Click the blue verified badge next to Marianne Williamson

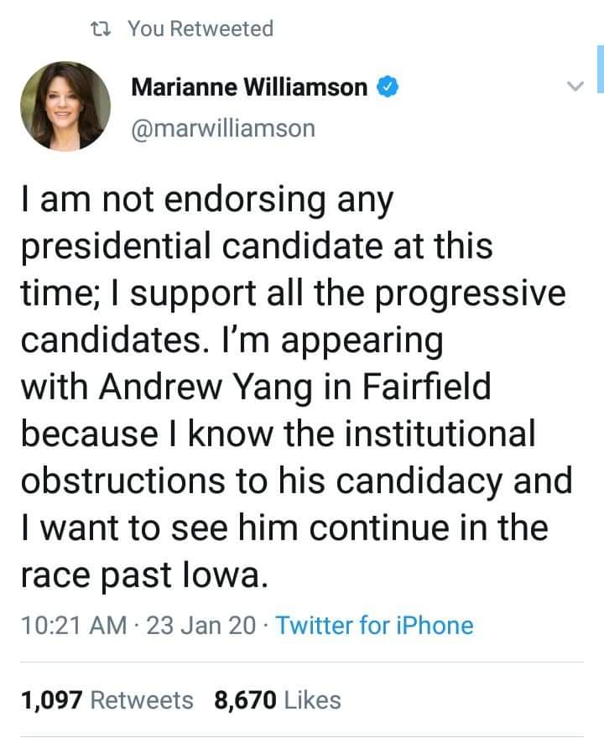point(385,86)
